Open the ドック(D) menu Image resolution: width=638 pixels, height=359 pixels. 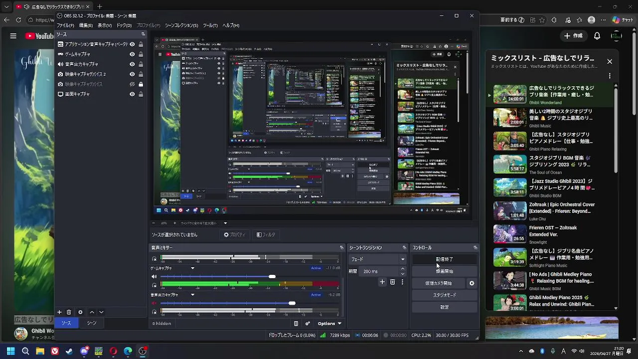coord(124,25)
